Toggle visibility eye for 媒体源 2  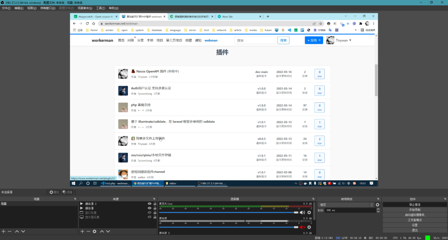click(149, 204)
